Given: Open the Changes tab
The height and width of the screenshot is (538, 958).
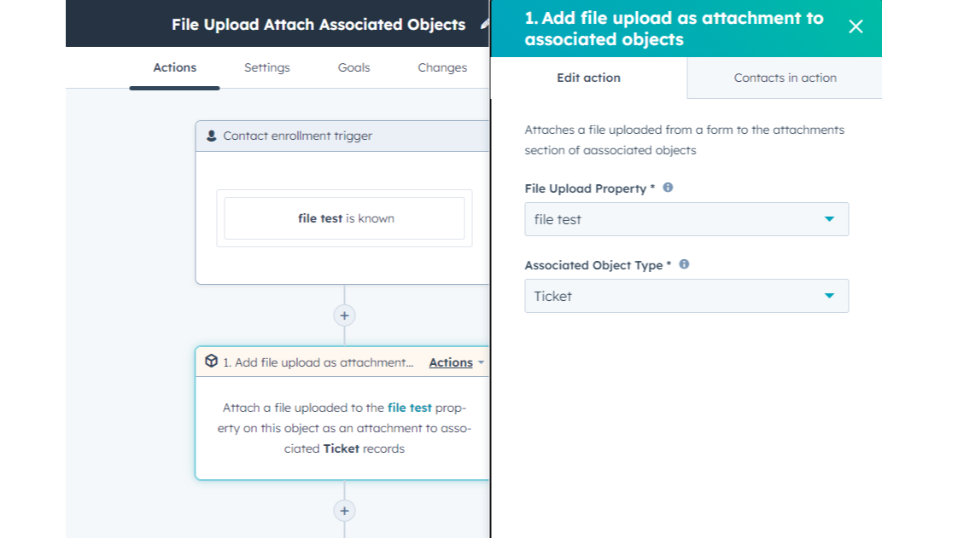Looking at the screenshot, I should click(441, 67).
